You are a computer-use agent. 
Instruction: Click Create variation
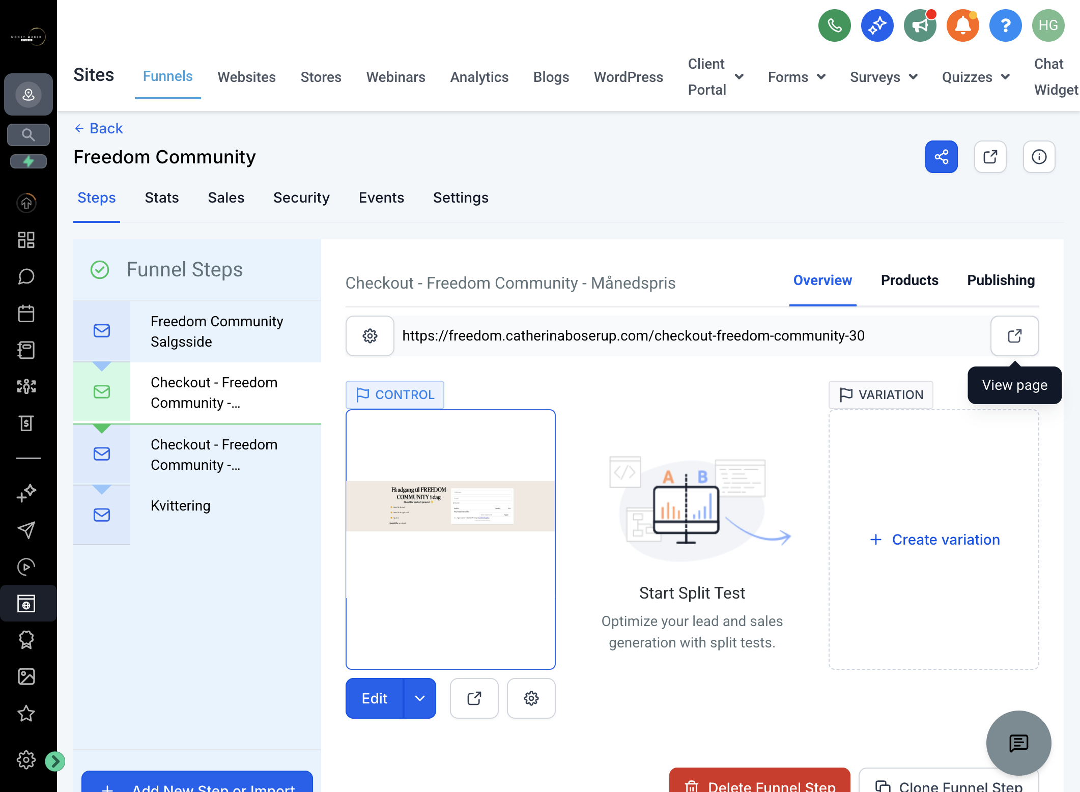pyautogui.click(x=934, y=540)
